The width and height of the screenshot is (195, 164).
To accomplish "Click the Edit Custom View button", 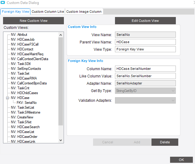I will point(145,21).
